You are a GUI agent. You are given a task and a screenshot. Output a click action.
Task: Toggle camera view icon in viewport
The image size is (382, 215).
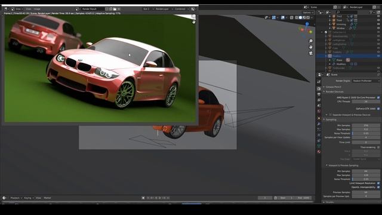tap(310, 53)
